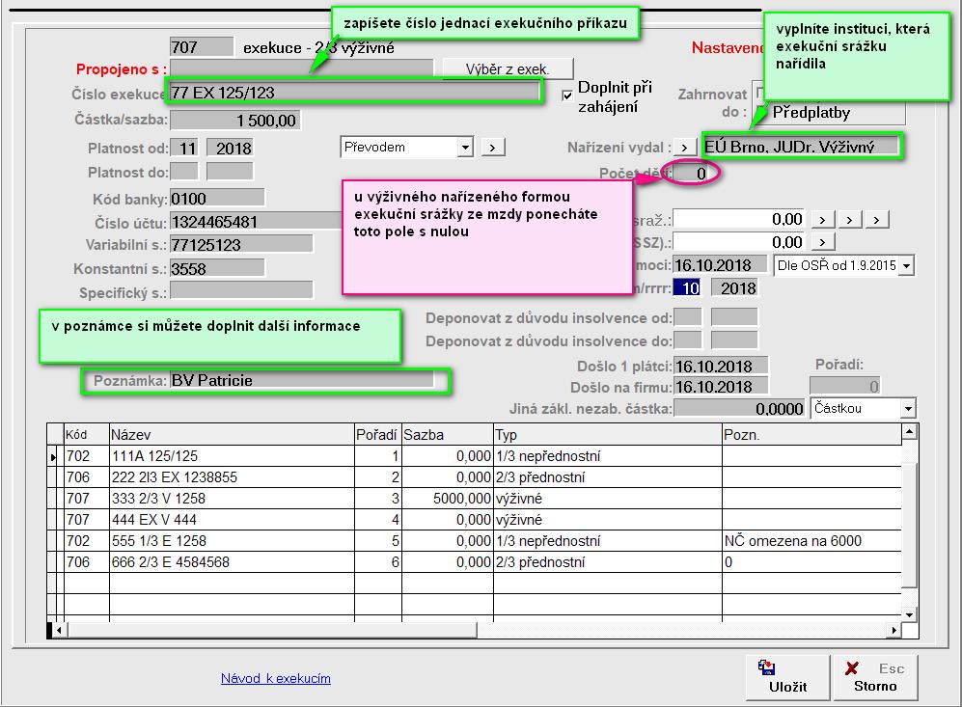Click the Sazba column header
Image resolution: width=962 pixels, height=707 pixels.
click(448, 435)
